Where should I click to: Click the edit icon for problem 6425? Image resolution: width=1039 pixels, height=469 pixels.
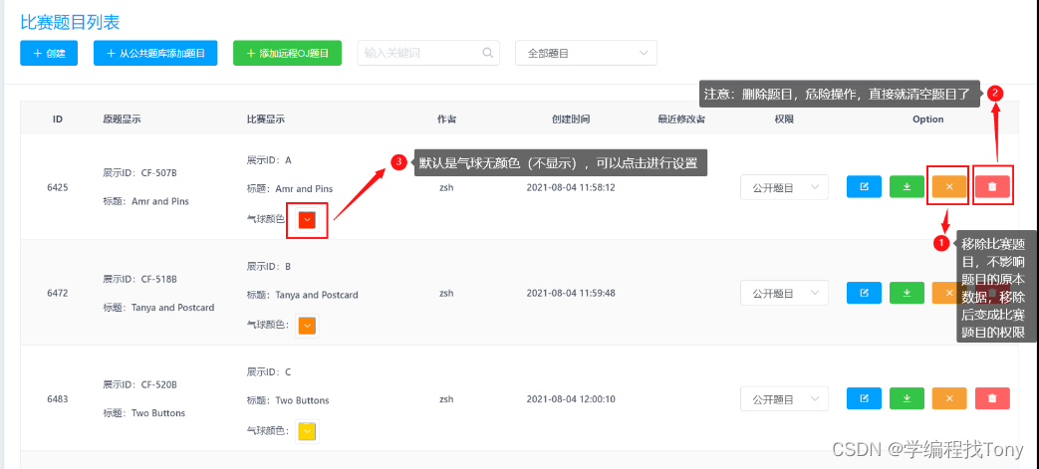click(x=864, y=187)
